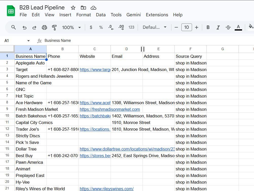Open the Best Buy stores link
Viewport: 254px width, 191px height.
(x=95, y=156)
